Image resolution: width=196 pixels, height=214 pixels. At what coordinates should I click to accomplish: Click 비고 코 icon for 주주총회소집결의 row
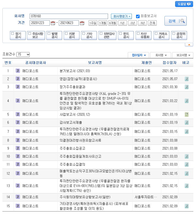pyautogui.click(x=187, y=164)
